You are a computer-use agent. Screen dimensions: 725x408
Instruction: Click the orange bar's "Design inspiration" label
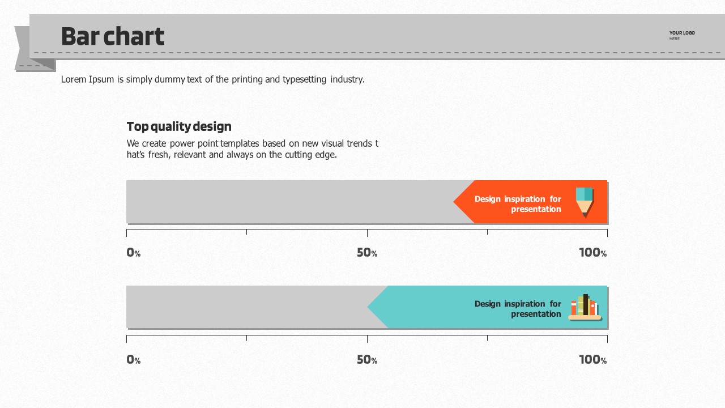(x=518, y=204)
